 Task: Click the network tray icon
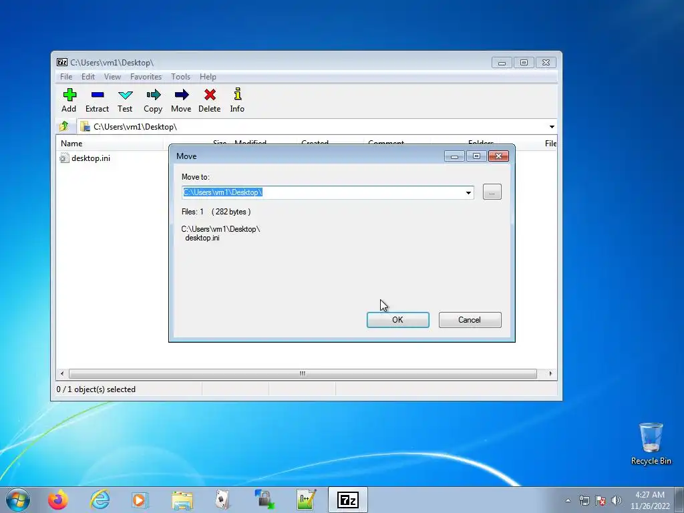pos(584,500)
